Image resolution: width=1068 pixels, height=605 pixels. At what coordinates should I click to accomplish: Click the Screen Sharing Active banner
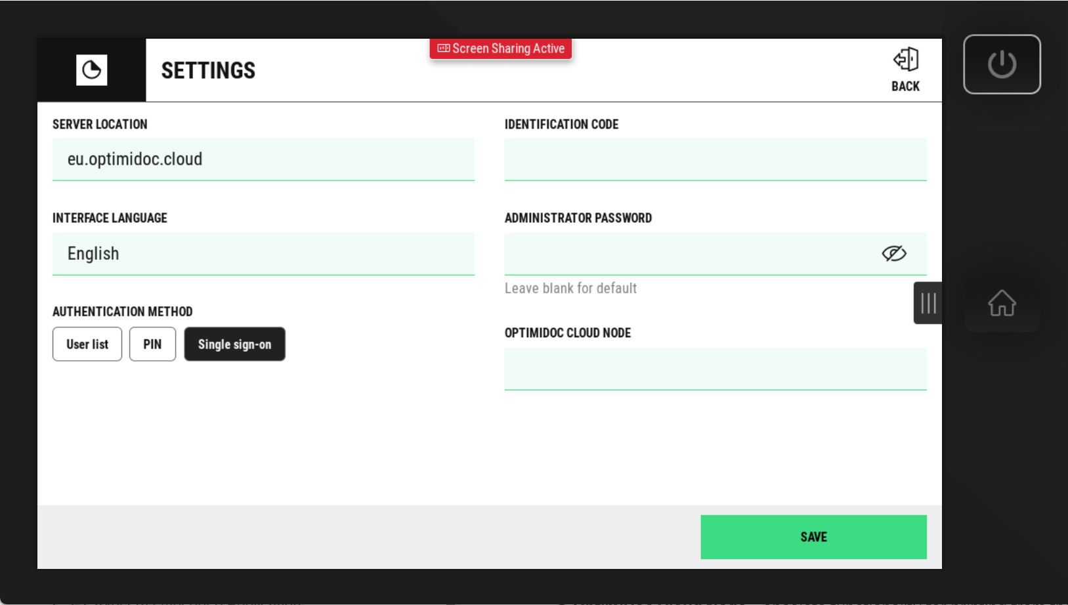point(501,49)
